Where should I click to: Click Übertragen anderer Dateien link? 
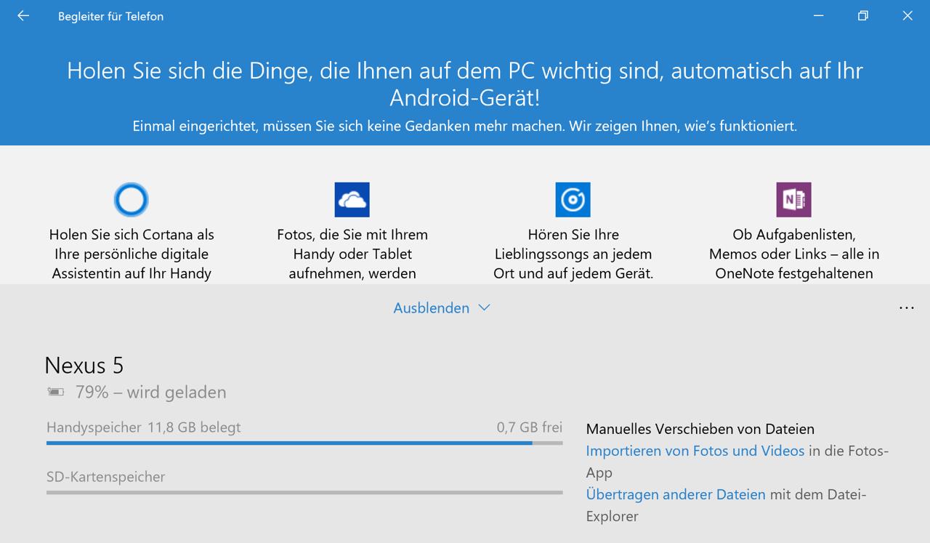click(676, 494)
